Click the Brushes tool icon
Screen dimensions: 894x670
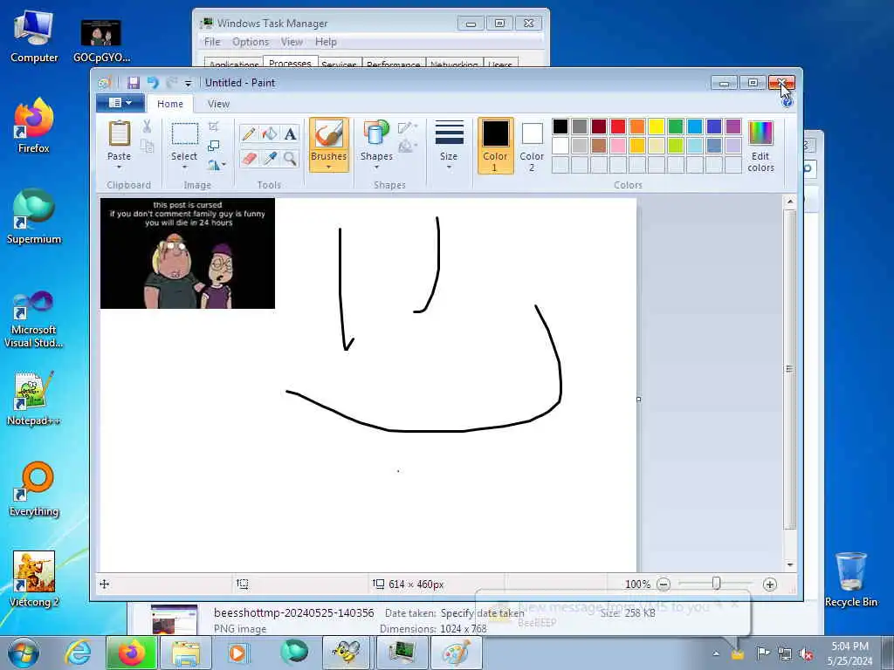(x=329, y=134)
